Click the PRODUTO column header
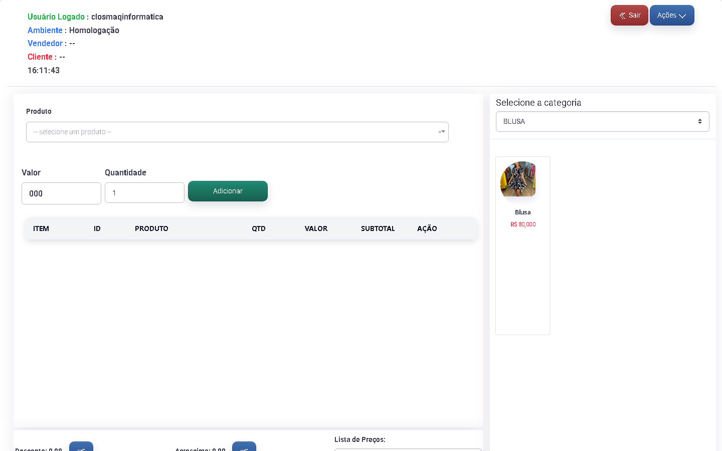Viewport: 722px width, 451px height. [151, 229]
